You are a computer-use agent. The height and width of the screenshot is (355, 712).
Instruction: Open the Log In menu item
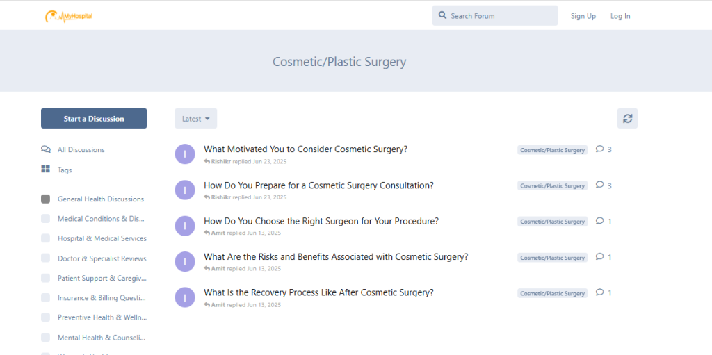pyautogui.click(x=620, y=16)
